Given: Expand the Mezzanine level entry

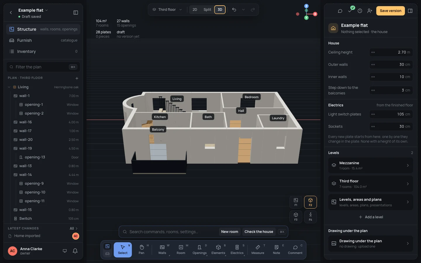Looking at the screenshot, I should pyautogui.click(x=371, y=165).
